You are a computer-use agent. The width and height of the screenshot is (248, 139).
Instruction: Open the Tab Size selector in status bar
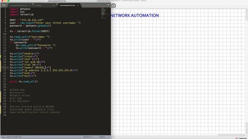coord(88,137)
